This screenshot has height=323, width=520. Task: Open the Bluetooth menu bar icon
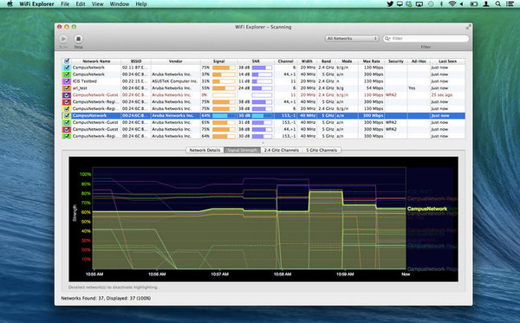pyautogui.click(x=441, y=4)
